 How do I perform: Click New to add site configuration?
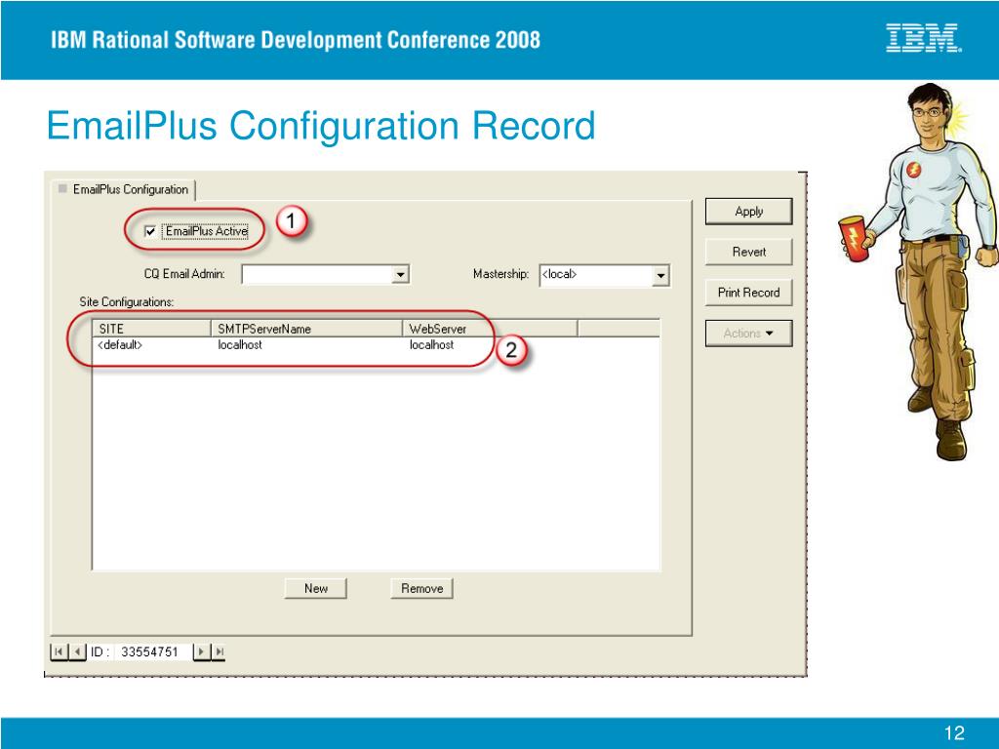[315, 588]
